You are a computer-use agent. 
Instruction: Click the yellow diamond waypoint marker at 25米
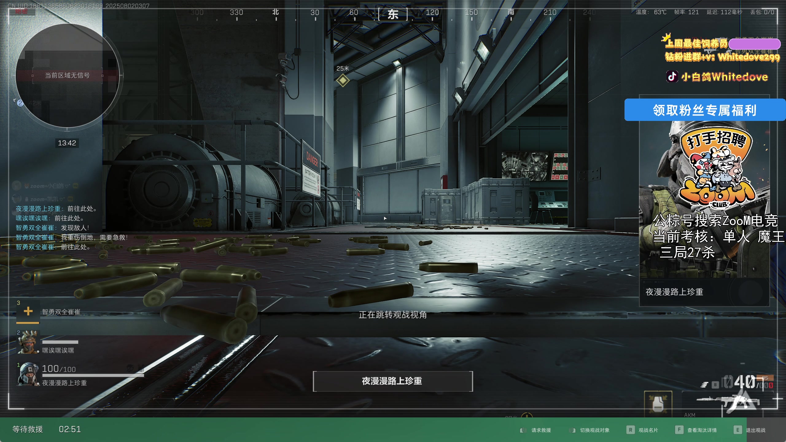pyautogui.click(x=343, y=80)
